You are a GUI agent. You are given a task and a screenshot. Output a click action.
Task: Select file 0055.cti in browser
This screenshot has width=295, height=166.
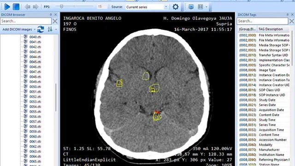coord(35,112)
